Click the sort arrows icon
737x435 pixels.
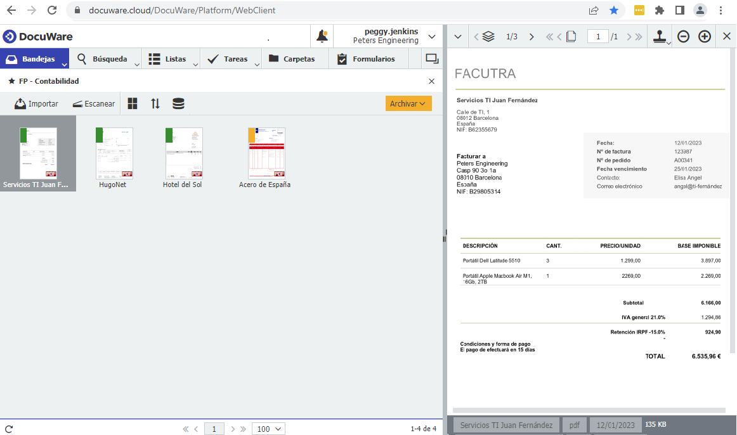155,103
